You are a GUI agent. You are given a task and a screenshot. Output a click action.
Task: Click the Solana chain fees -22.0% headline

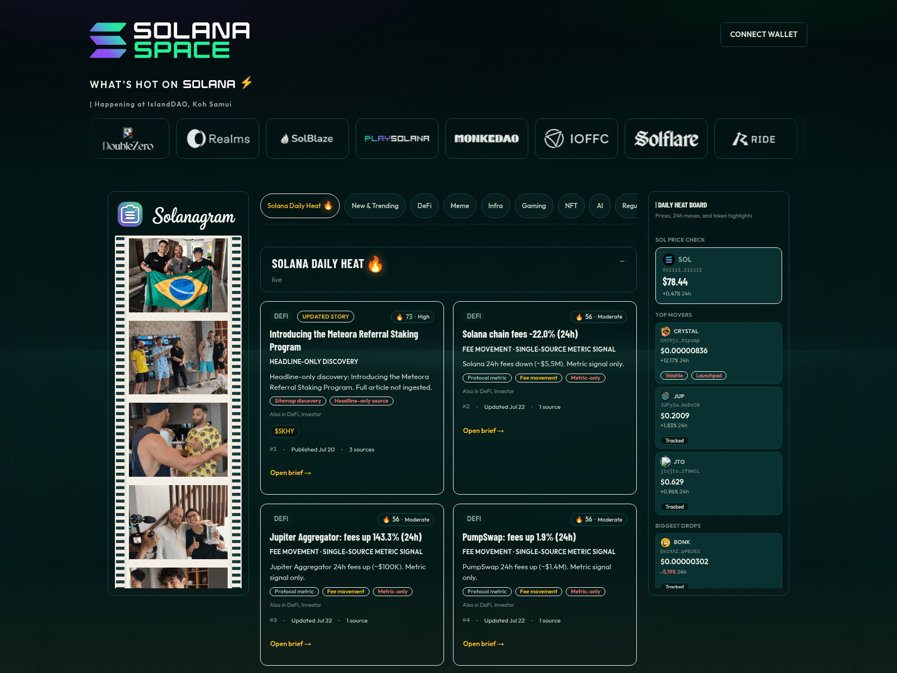tap(520, 334)
